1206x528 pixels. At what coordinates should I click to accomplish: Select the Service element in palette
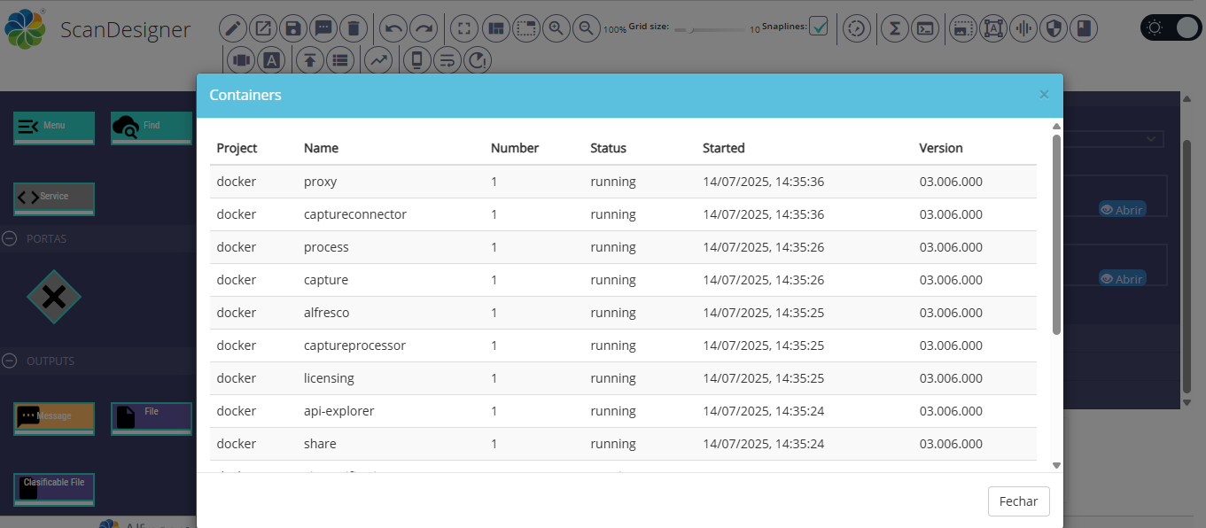pos(54,198)
